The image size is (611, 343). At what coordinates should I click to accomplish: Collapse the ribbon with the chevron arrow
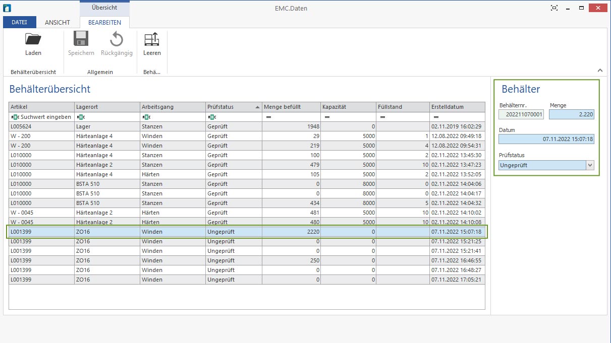pos(600,71)
